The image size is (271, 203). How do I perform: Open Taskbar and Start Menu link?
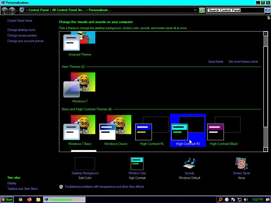(x=22, y=189)
